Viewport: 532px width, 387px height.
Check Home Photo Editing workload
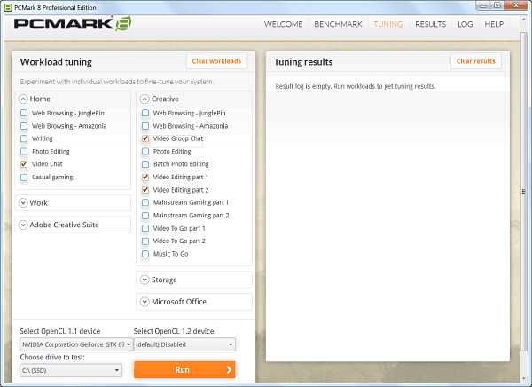(x=24, y=151)
